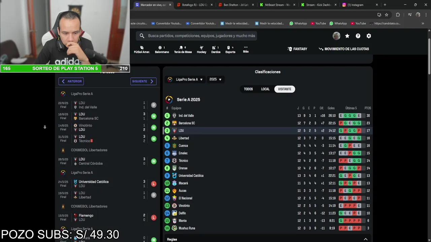This screenshot has height=242, width=431.
Task: Open the browser extensions puzzle icon
Action: [398, 15]
